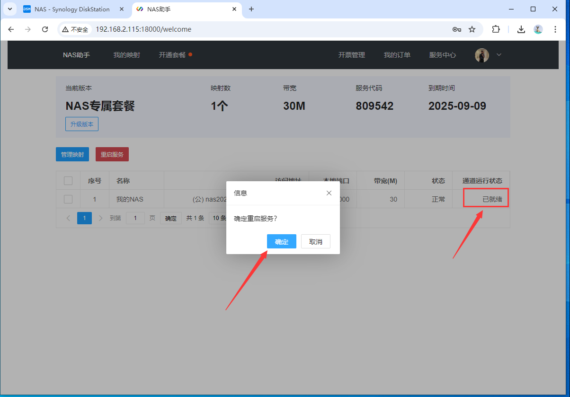Open the browser downloads icon
The width and height of the screenshot is (570, 397).
click(x=521, y=29)
